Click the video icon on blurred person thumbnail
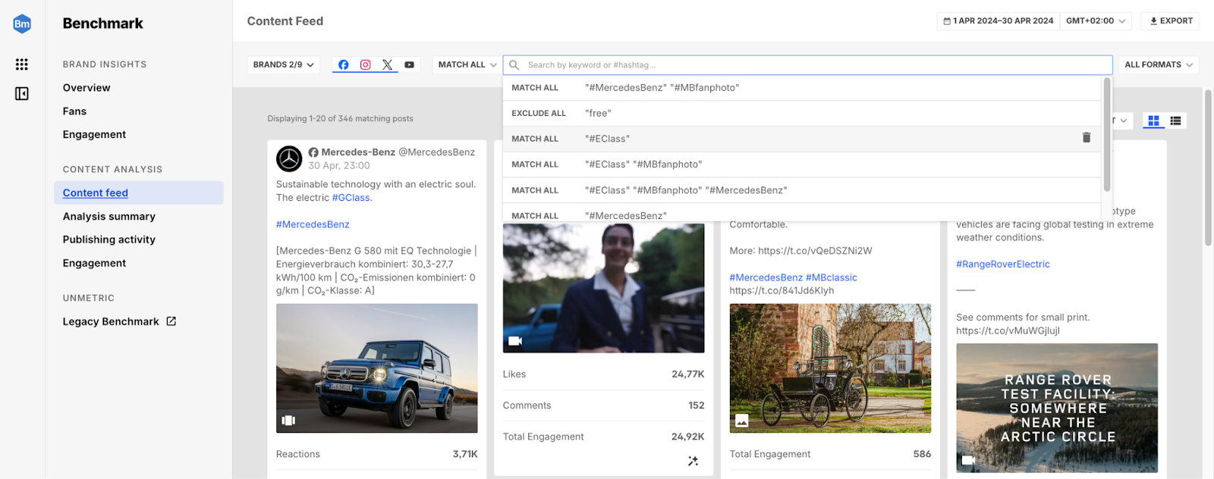The width and height of the screenshot is (1214, 479). click(x=515, y=341)
